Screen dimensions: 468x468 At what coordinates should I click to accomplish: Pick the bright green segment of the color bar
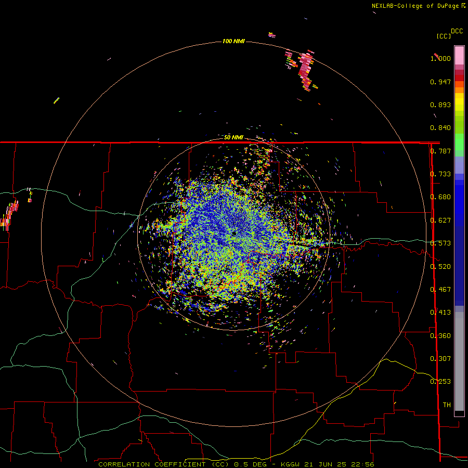459,142
